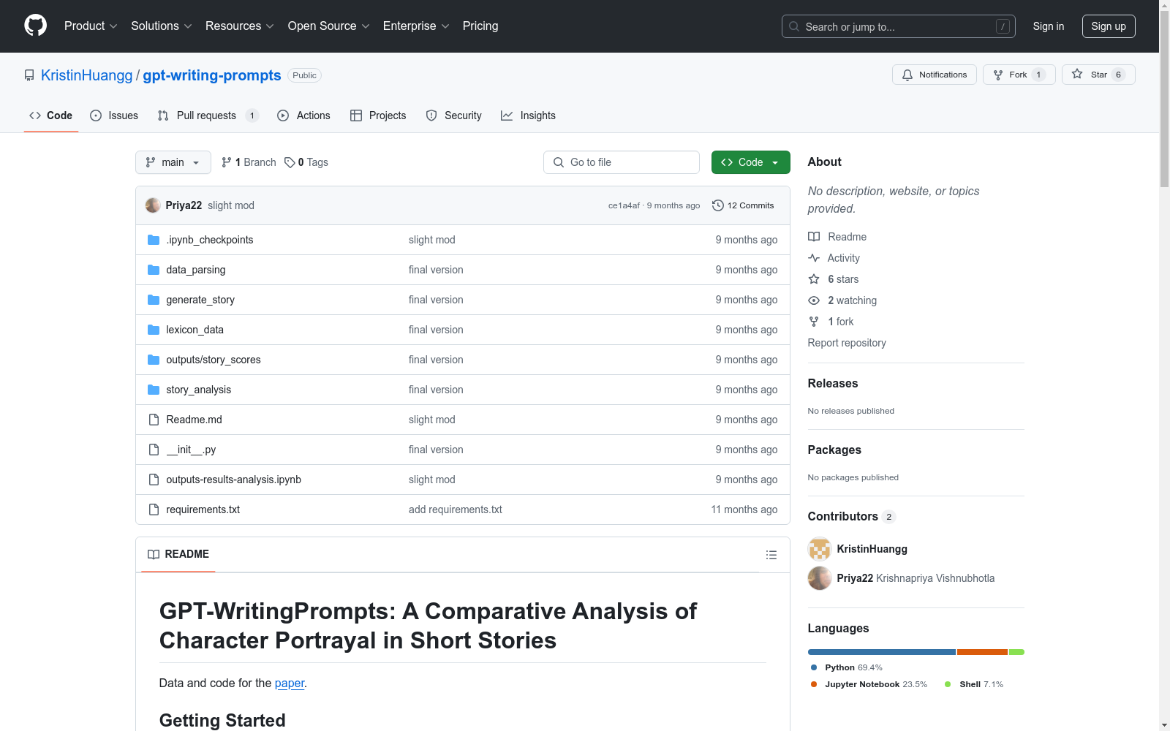
Task: View the 12 Commits history
Action: (743, 205)
